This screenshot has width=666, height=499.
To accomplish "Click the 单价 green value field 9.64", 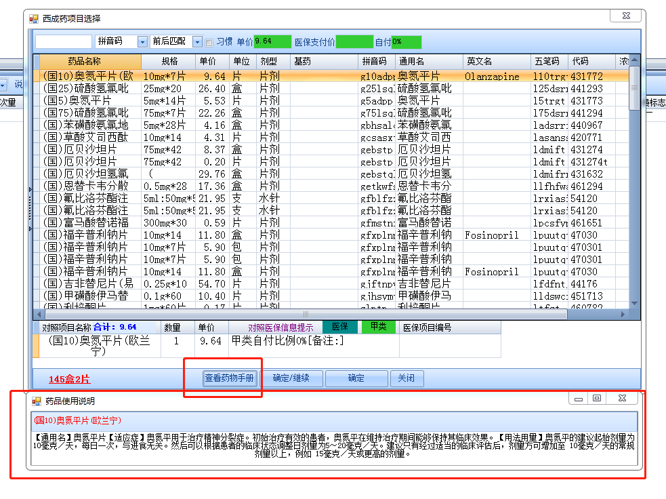I will click(272, 41).
